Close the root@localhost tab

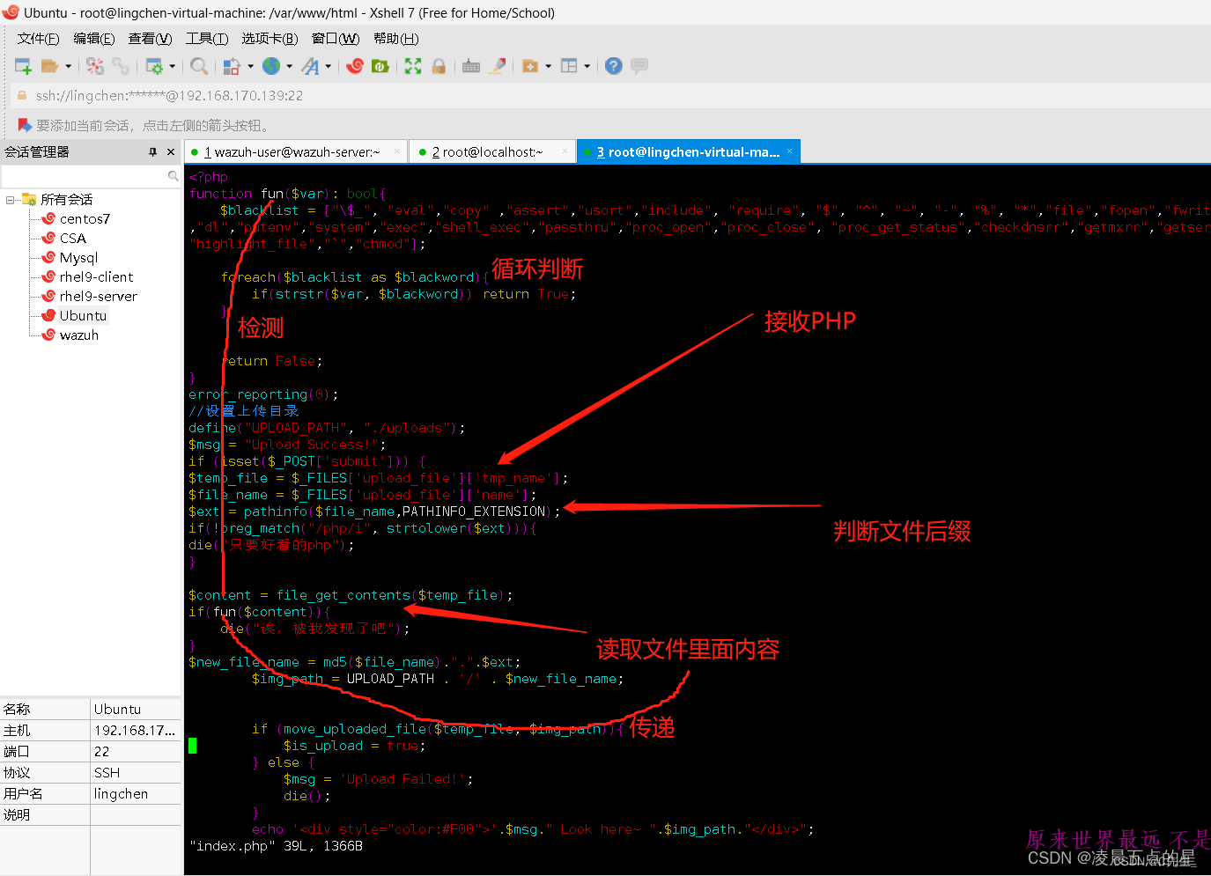click(564, 151)
